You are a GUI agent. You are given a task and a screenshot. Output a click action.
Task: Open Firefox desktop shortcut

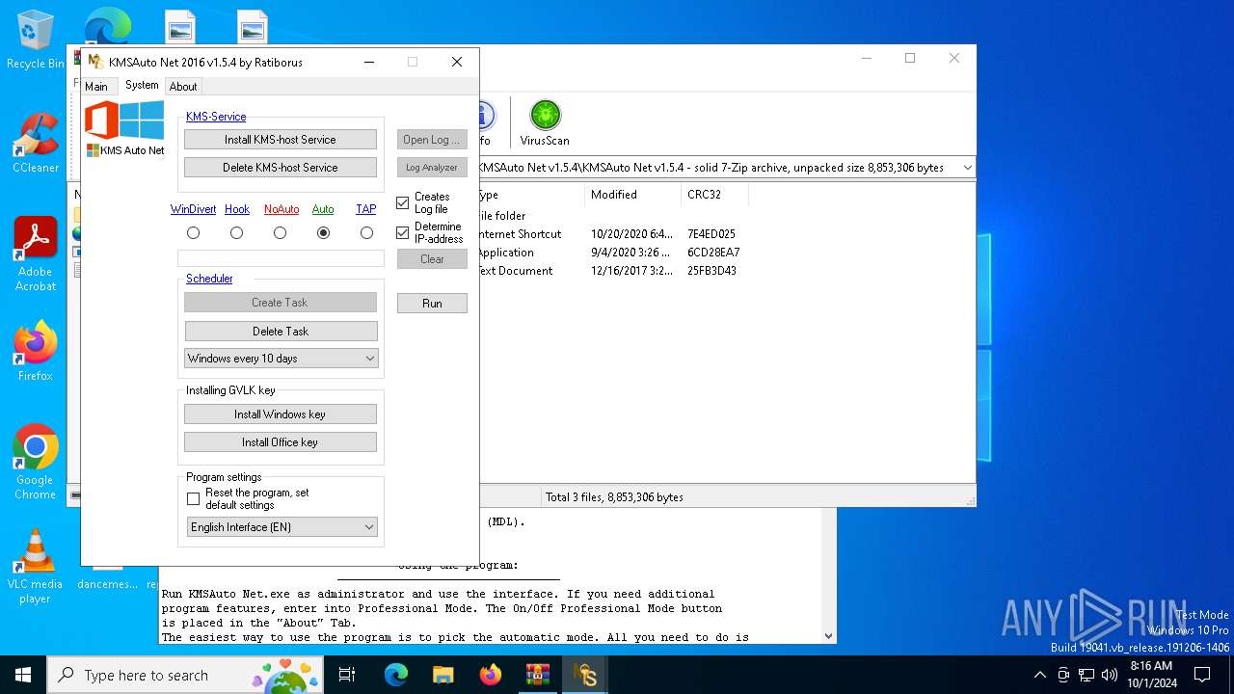[x=36, y=352]
